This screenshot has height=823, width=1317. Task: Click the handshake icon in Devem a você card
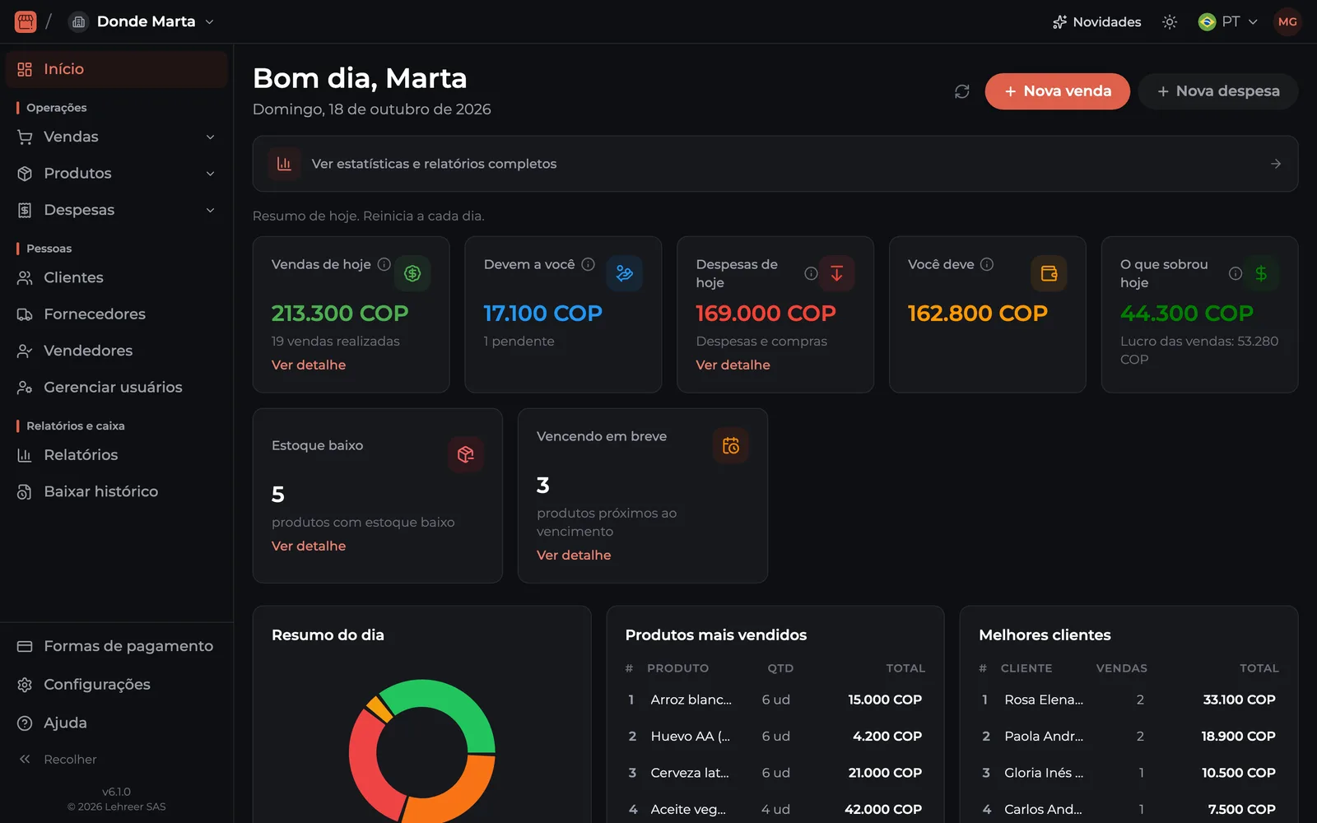click(625, 273)
